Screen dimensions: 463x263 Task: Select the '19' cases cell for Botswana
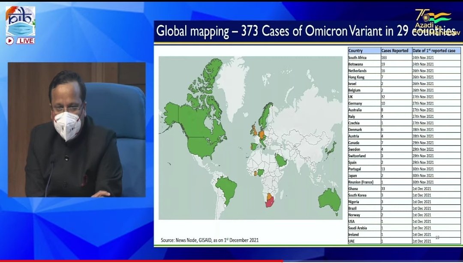[397, 64]
